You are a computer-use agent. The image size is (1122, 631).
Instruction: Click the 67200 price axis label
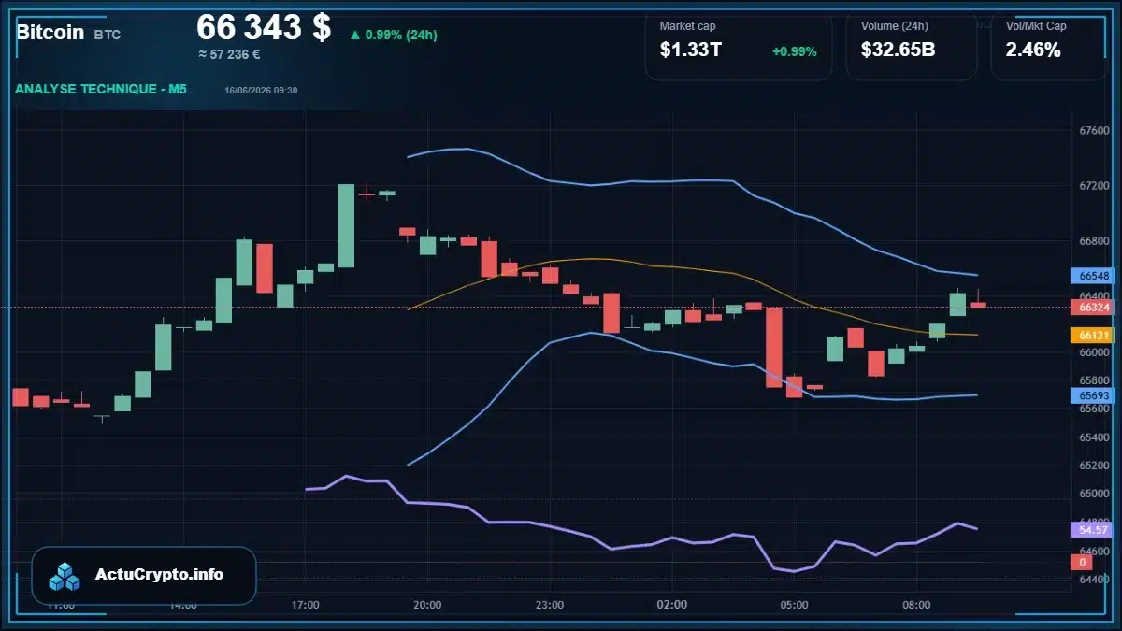pos(1093,186)
